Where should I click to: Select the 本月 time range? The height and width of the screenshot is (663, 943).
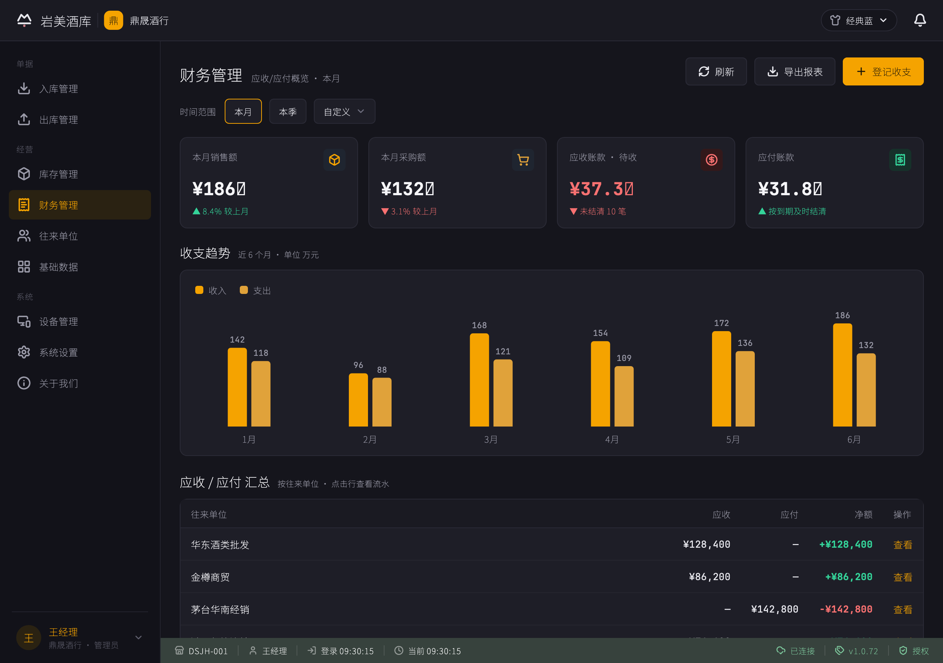243,111
